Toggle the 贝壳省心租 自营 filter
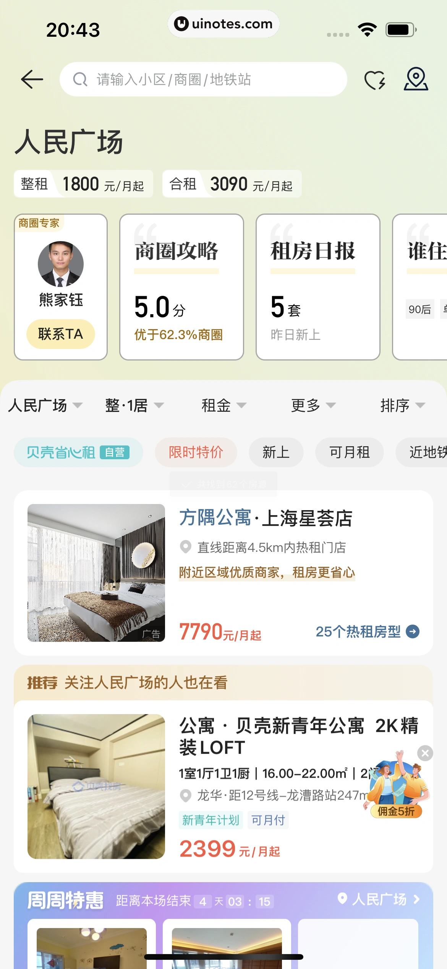 point(78,452)
